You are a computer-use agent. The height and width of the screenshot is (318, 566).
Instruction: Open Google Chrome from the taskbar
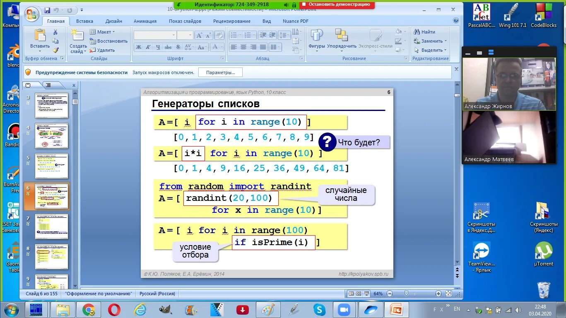tap(88, 309)
